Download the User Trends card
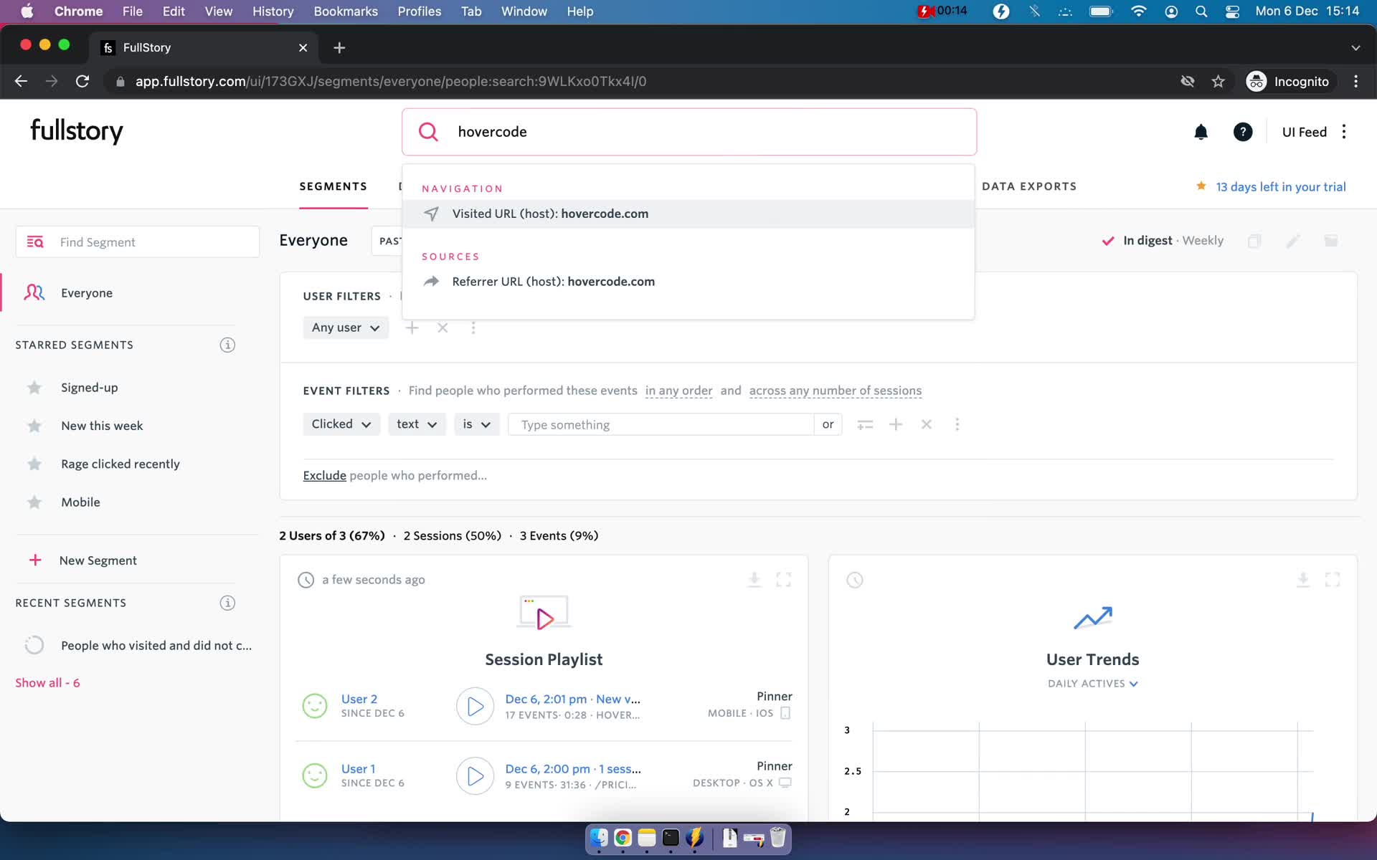1377x860 pixels. click(x=1303, y=579)
